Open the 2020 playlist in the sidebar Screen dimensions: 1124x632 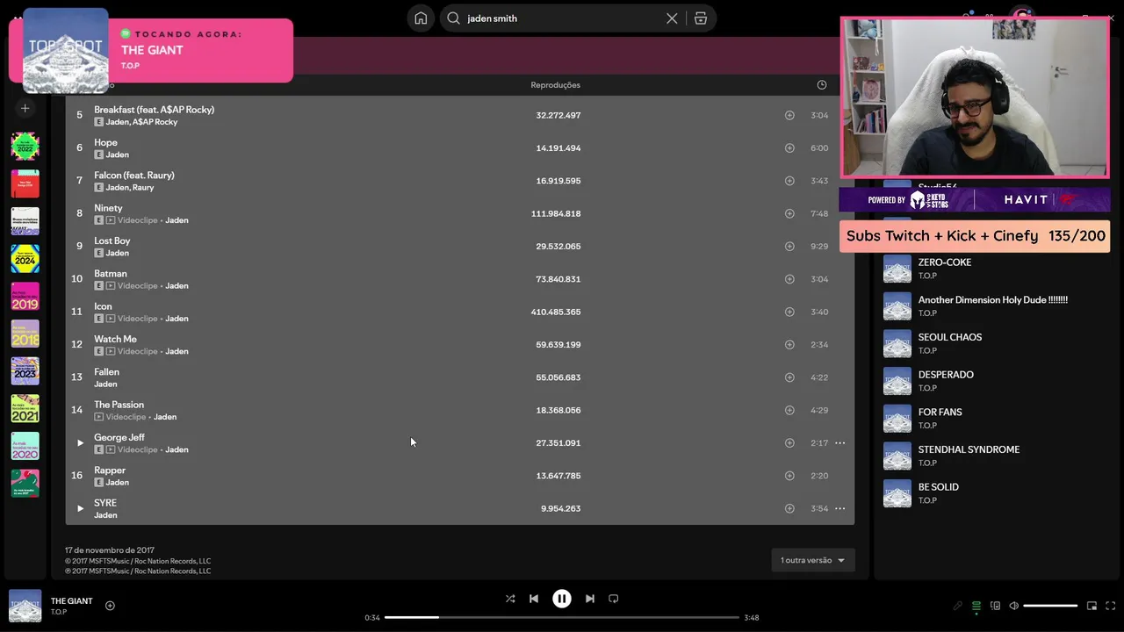point(25,446)
